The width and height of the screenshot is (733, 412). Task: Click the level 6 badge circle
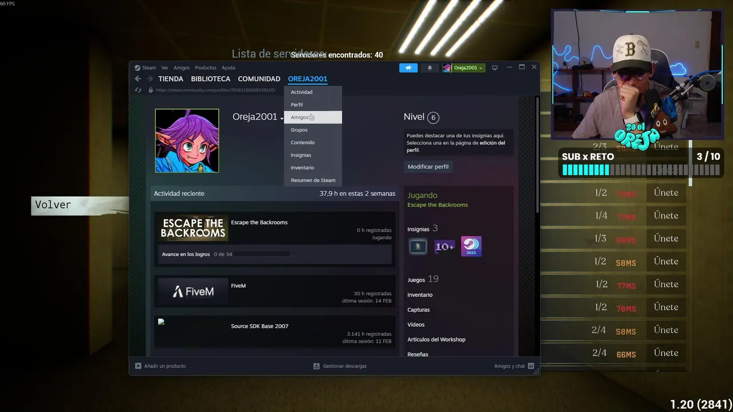[x=434, y=118]
